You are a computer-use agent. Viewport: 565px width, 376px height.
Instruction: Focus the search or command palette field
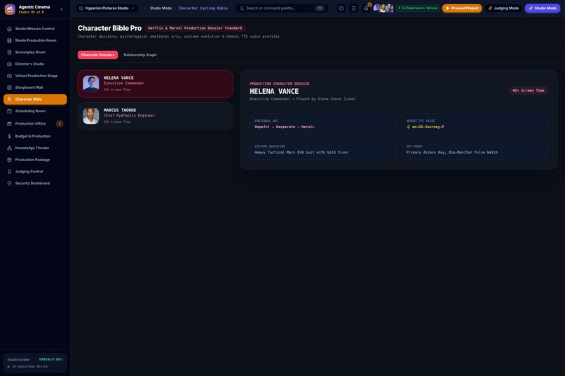coord(281,8)
